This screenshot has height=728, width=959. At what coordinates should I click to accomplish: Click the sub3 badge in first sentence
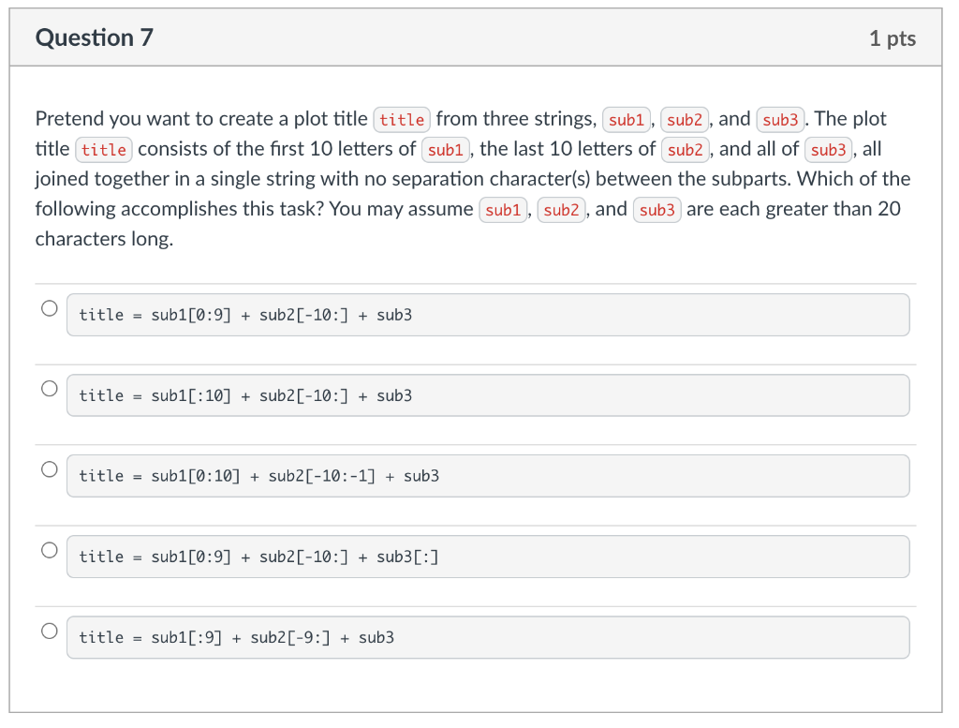click(x=780, y=120)
